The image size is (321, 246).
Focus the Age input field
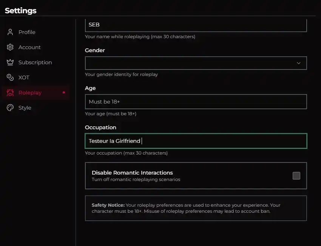click(x=196, y=102)
